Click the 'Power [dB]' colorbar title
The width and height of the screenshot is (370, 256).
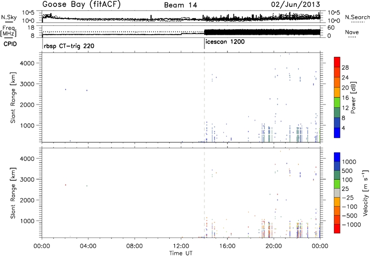click(x=353, y=98)
